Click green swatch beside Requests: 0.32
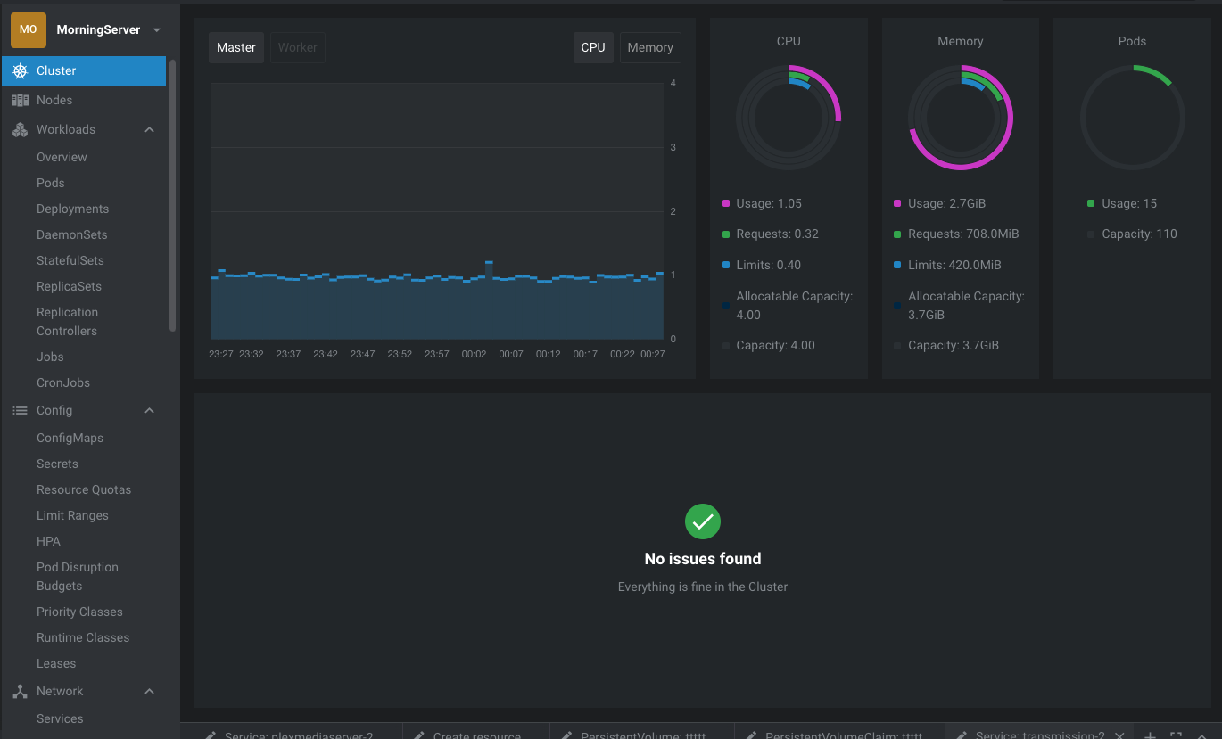The width and height of the screenshot is (1222, 739). [x=726, y=234]
